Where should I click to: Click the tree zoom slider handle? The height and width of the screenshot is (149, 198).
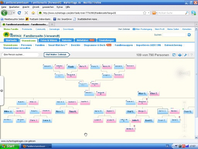point(184,126)
